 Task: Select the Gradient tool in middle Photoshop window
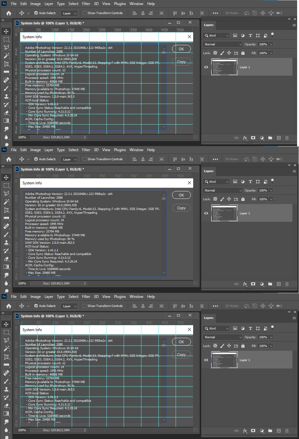[6, 267]
